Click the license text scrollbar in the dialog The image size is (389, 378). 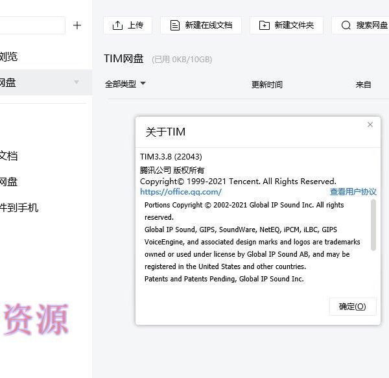(x=373, y=224)
